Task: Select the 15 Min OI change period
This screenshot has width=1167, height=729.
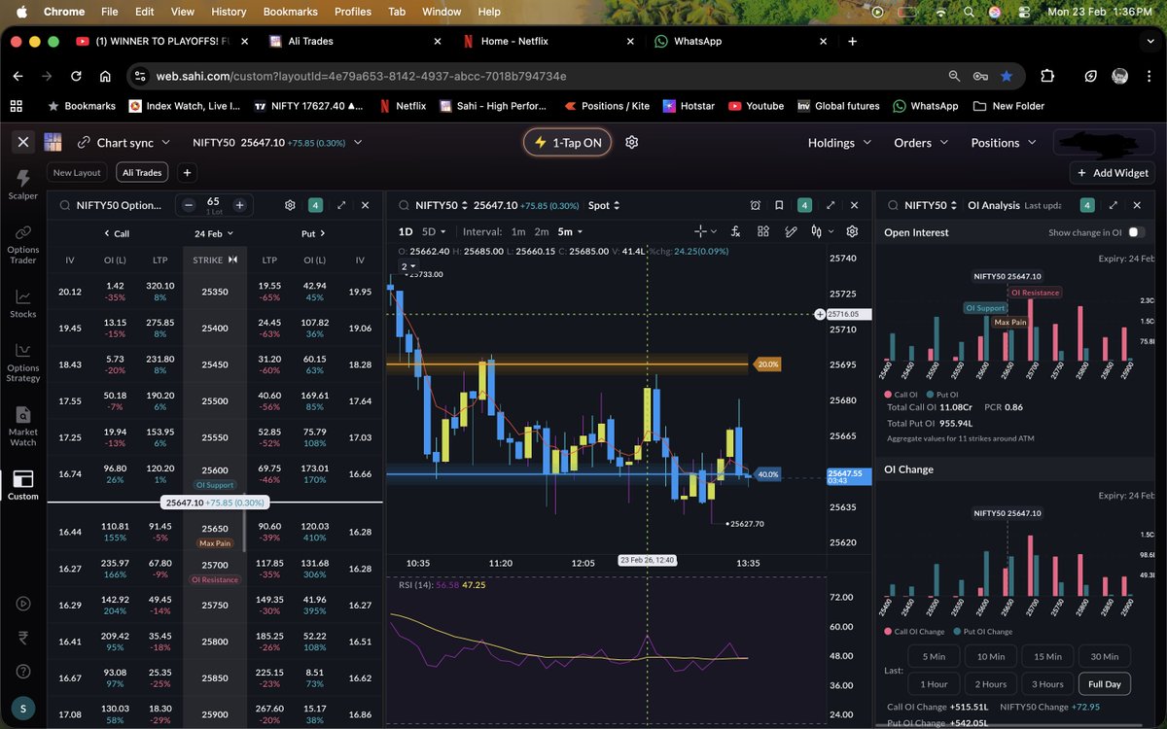Action: pyautogui.click(x=1047, y=655)
